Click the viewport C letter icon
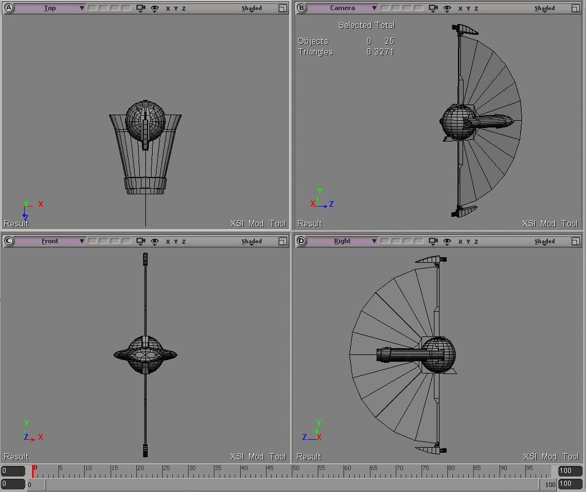The height and width of the screenshot is (492, 586). (x=8, y=241)
